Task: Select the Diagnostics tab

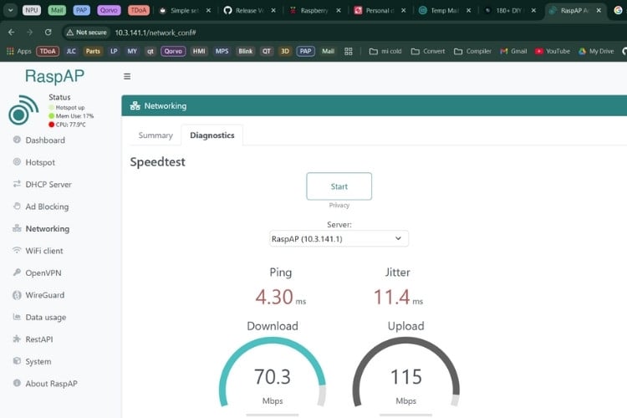Action: pyautogui.click(x=212, y=135)
